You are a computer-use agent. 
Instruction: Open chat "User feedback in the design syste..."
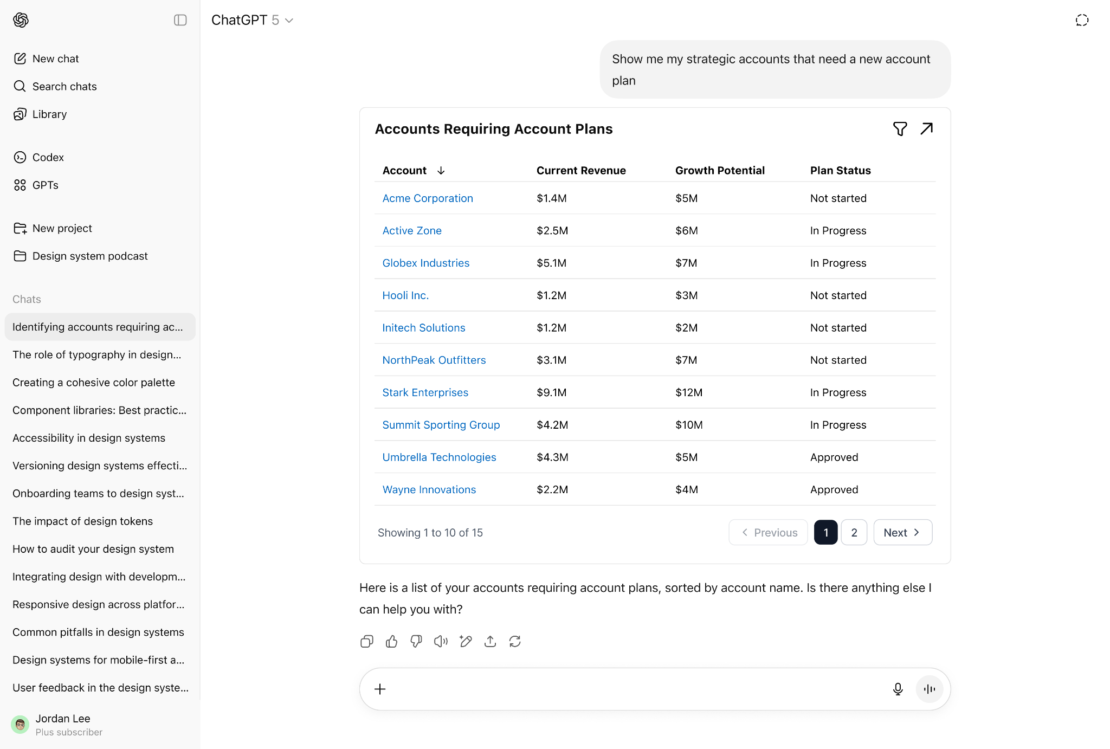pyautogui.click(x=100, y=687)
